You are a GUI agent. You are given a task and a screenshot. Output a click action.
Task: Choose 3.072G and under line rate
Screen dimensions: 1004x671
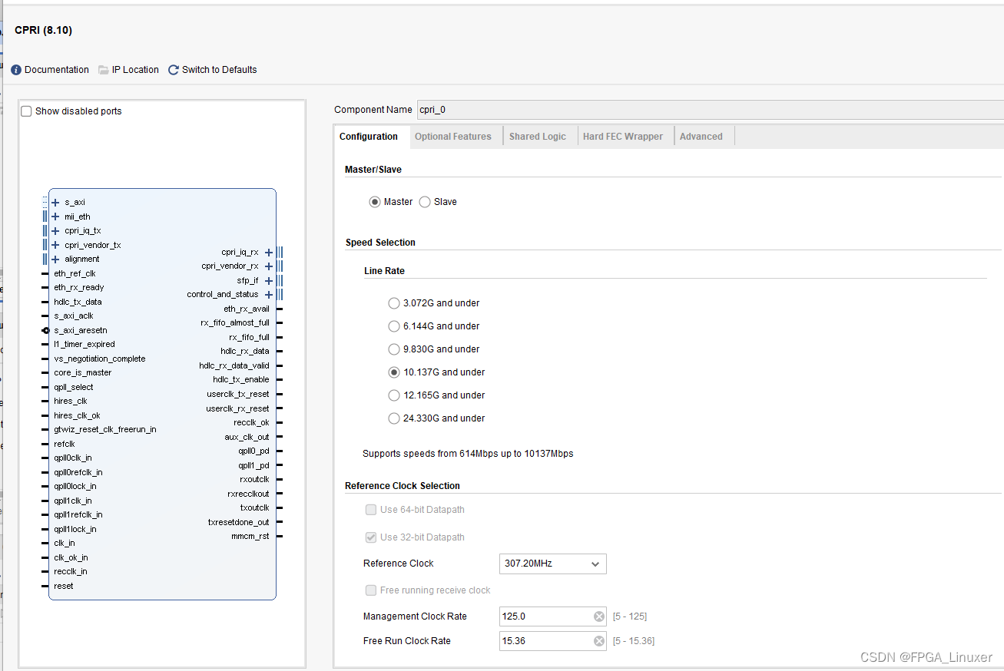click(394, 303)
